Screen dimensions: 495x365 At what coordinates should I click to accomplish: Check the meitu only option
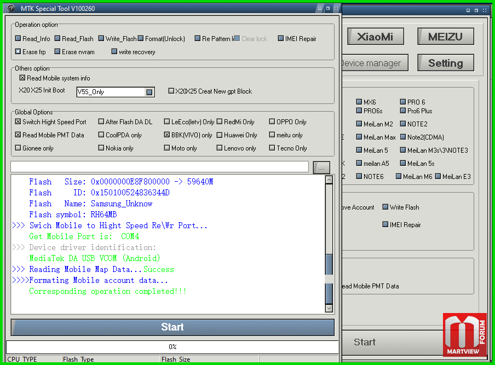click(272, 135)
